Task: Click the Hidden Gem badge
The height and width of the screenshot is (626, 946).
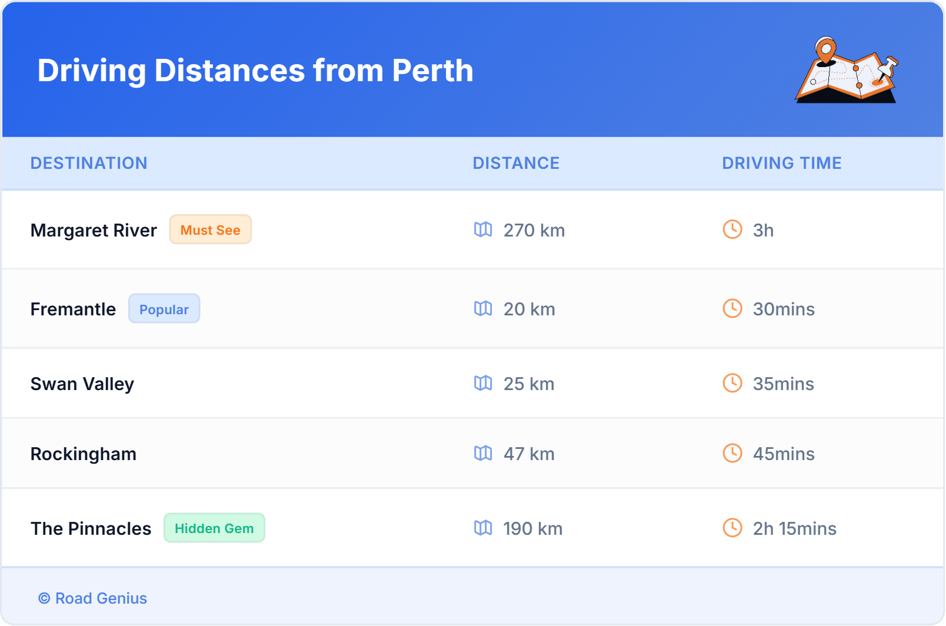Action: (214, 528)
